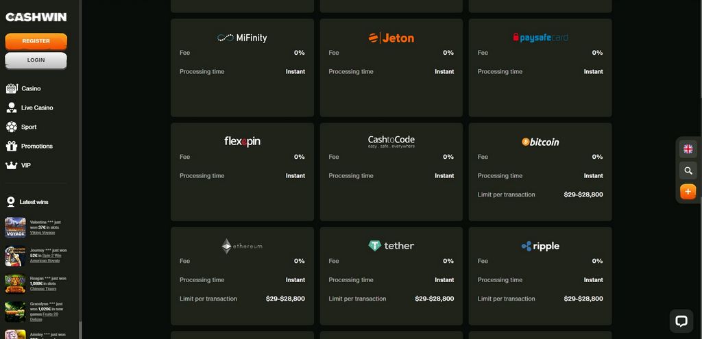Click the Chinese Tigers game thumbnail
The image size is (702, 339).
click(15, 284)
